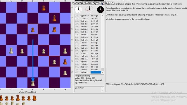Select the white pawn on F4
This screenshot has width=187, height=105.
click(44, 51)
